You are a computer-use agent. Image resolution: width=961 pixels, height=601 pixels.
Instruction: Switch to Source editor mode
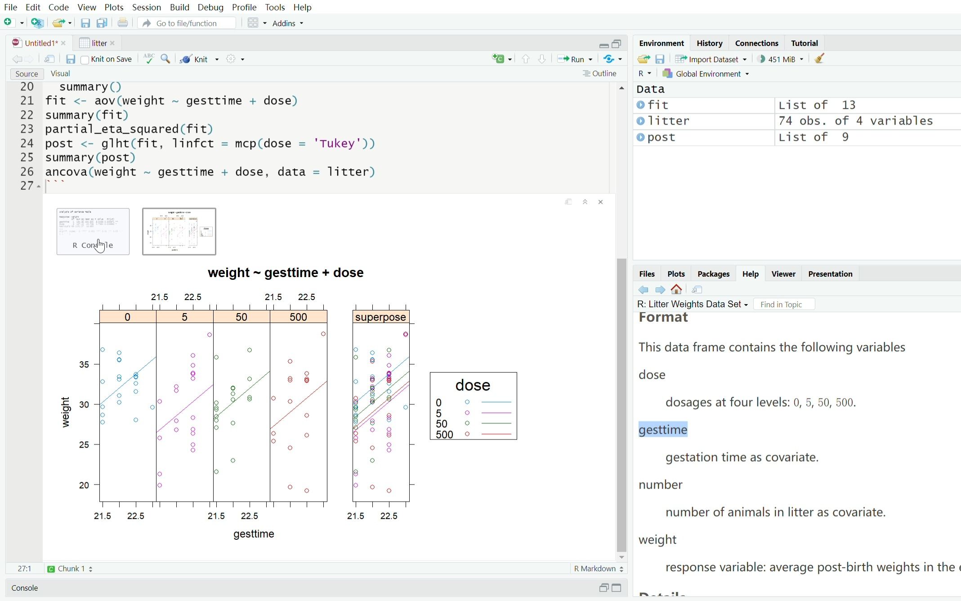tap(27, 74)
